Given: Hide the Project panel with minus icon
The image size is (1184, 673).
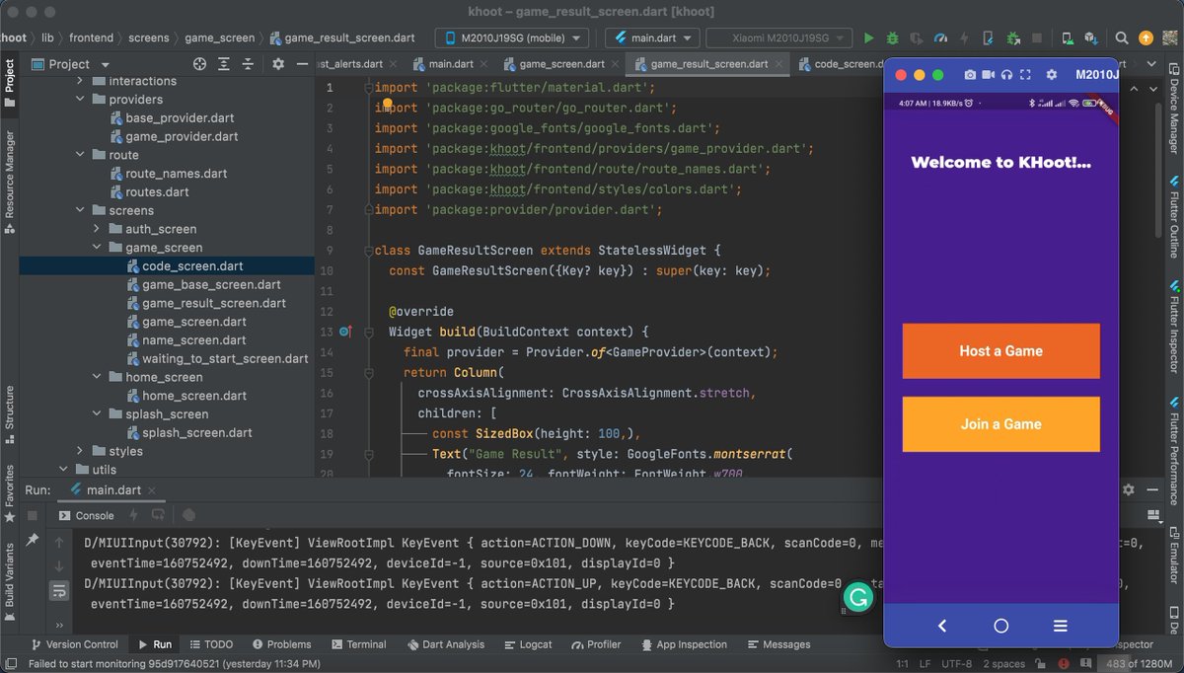Looking at the screenshot, I should click(300, 64).
